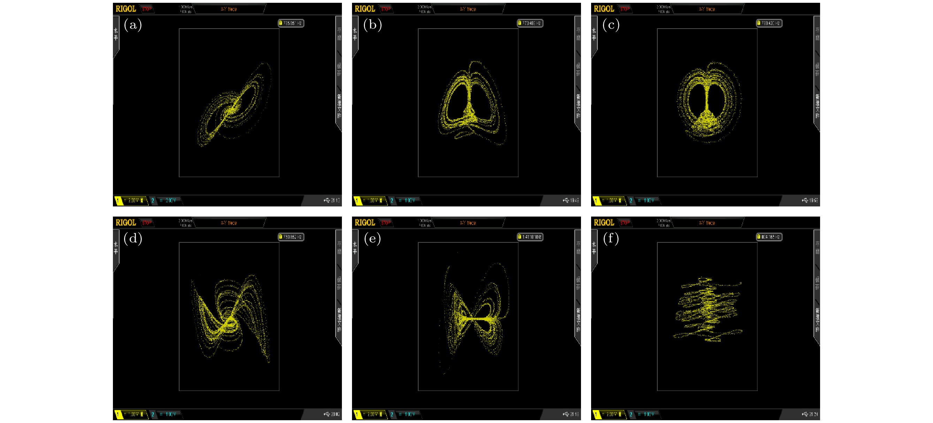Click channel 1 voltage scale in panel (f)
This screenshot has height=423, width=933.
coord(612,414)
